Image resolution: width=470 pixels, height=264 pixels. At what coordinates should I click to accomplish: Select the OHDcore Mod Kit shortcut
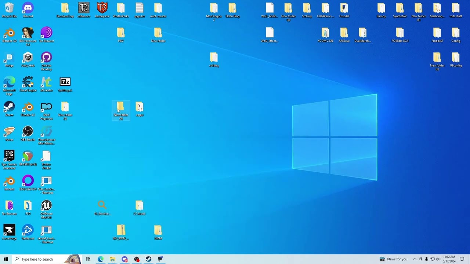coord(46,210)
